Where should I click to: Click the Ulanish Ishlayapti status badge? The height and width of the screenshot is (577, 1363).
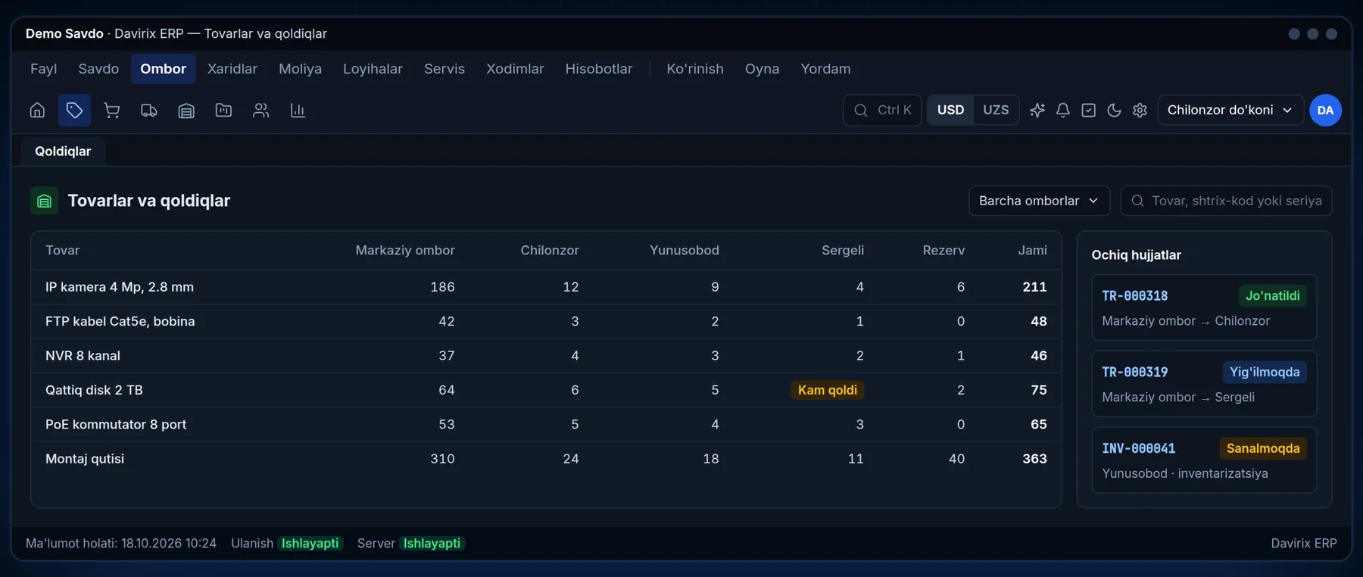coord(310,544)
